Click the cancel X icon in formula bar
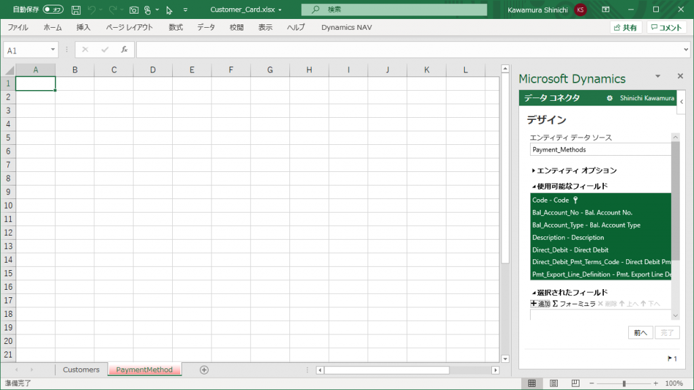The image size is (694, 390). coord(85,50)
